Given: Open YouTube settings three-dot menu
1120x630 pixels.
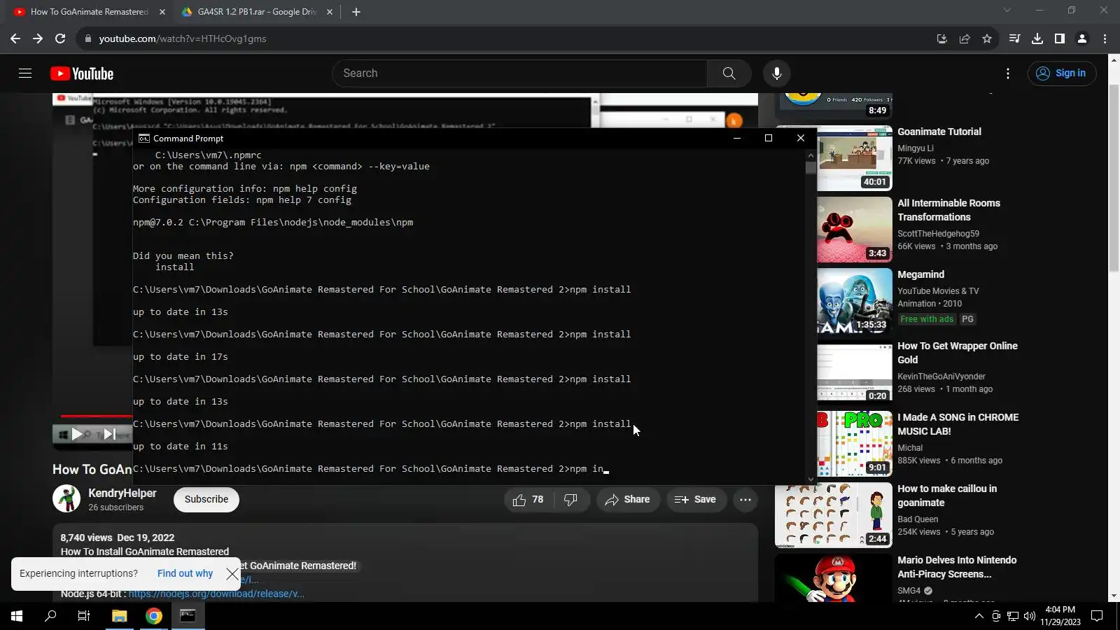Looking at the screenshot, I should (1007, 73).
